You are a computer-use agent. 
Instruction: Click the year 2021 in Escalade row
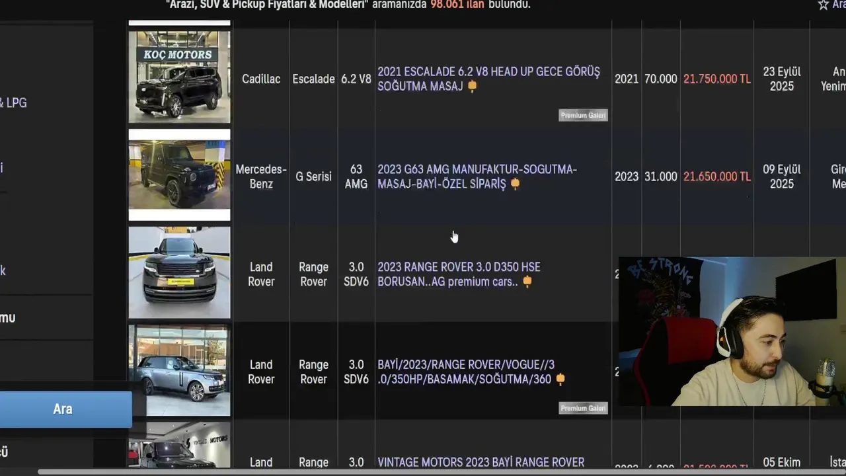tap(627, 79)
